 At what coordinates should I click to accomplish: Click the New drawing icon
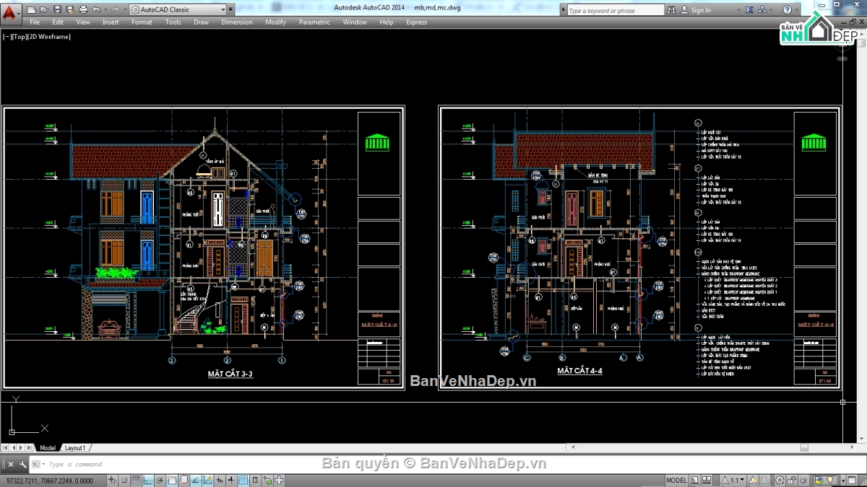tap(32, 10)
